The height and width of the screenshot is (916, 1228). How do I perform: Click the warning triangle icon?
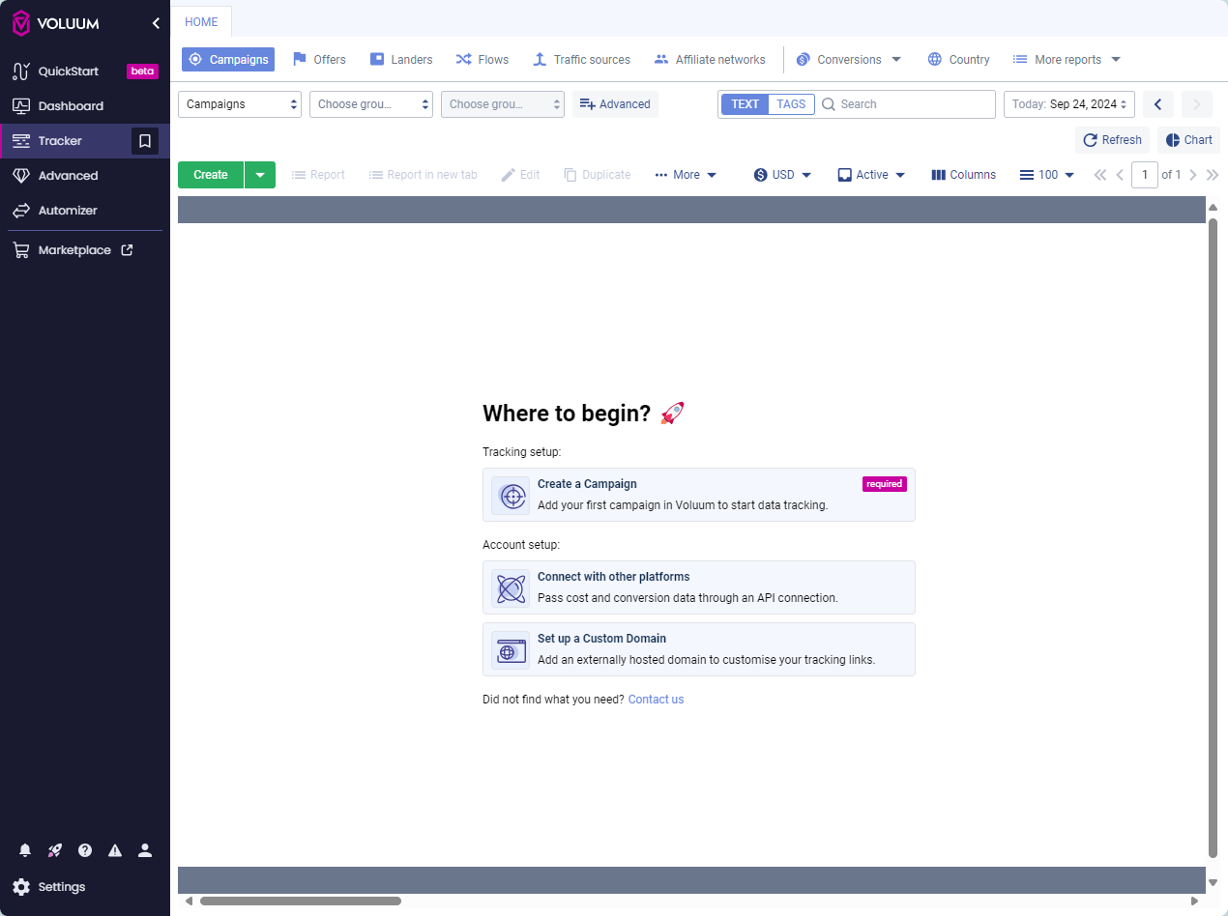pos(115,850)
